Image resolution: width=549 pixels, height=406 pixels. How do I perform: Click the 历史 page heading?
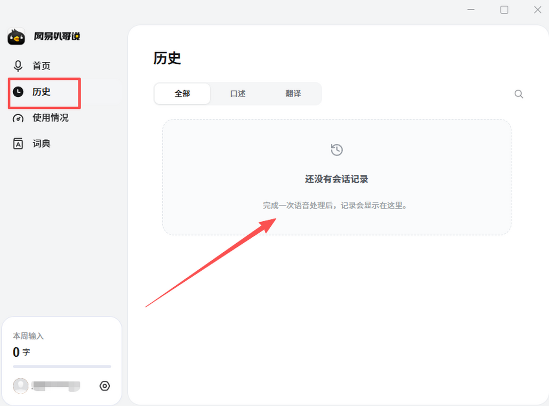pos(167,58)
